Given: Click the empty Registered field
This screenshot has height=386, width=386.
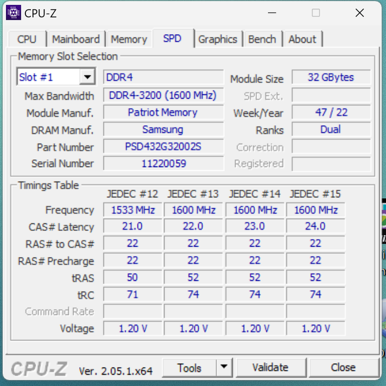Looking at the screenshot, I should click(331, 163).
